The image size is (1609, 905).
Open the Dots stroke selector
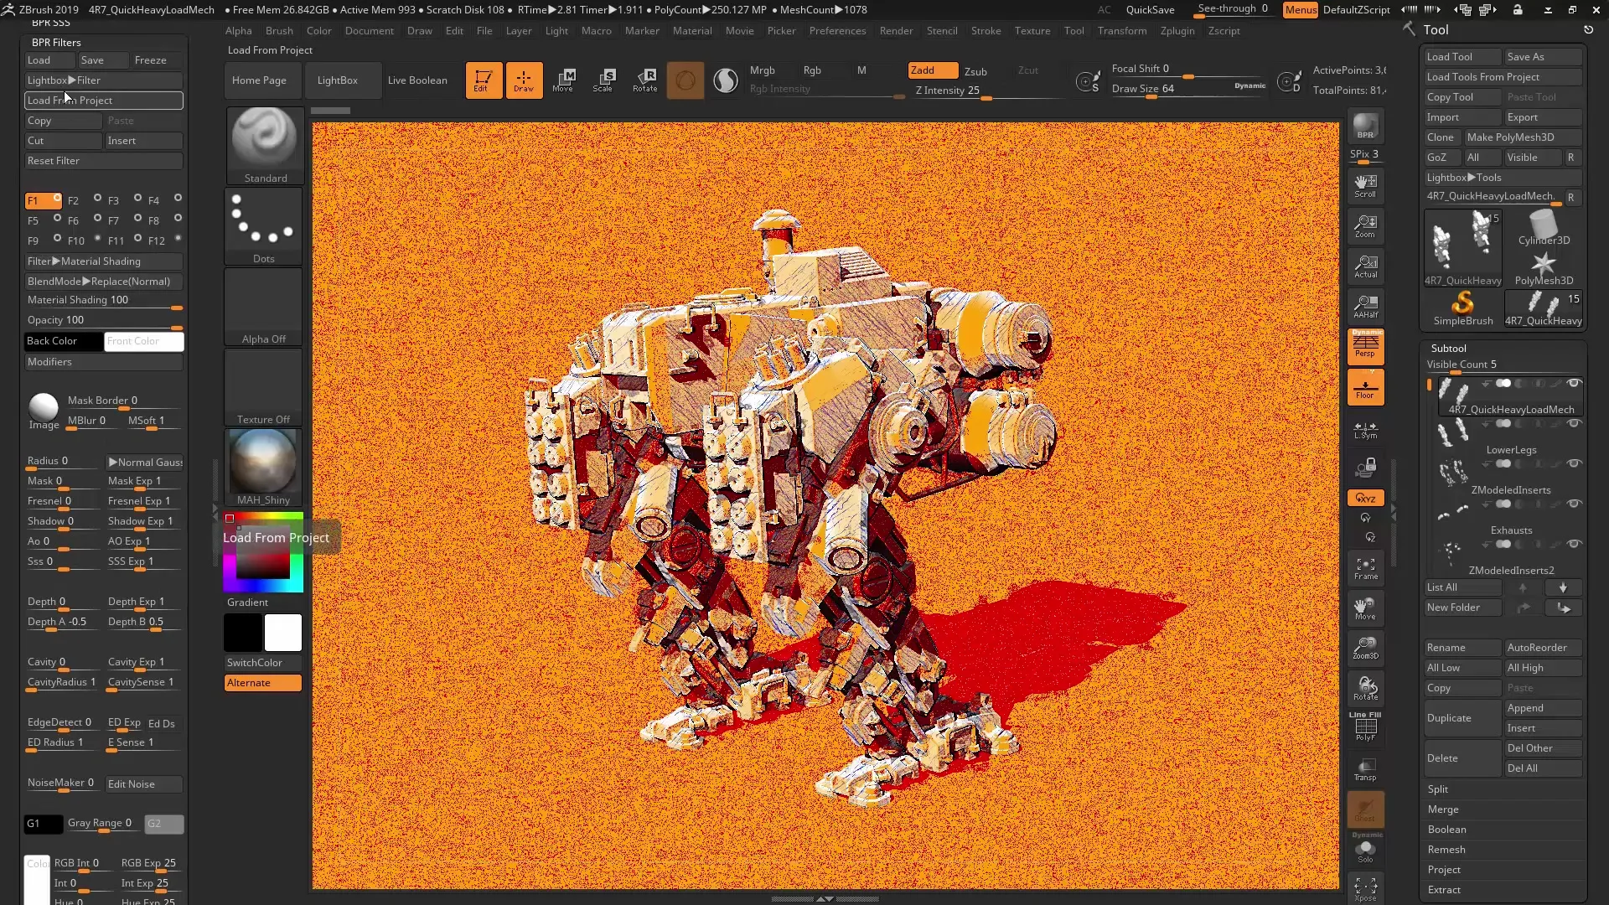pos(264,225)
